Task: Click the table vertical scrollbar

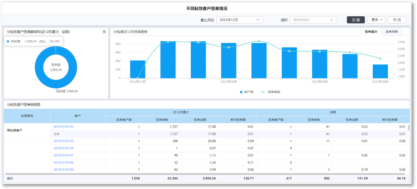Action: [409, 128]
